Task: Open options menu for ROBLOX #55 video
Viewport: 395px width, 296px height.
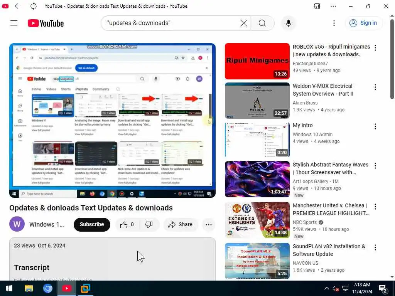Action: [375, 48]
